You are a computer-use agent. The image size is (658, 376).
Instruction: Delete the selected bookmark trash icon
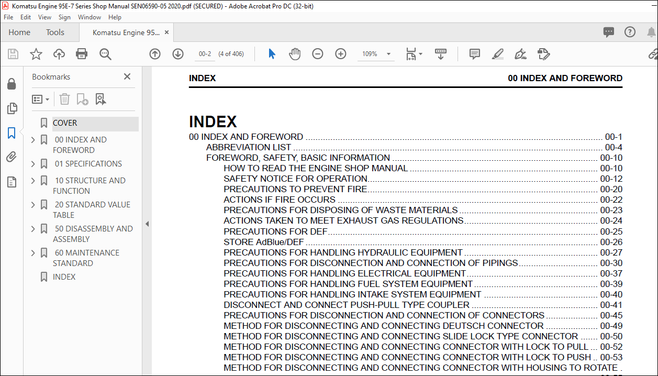pyautogui.click(x=64, y=99)
